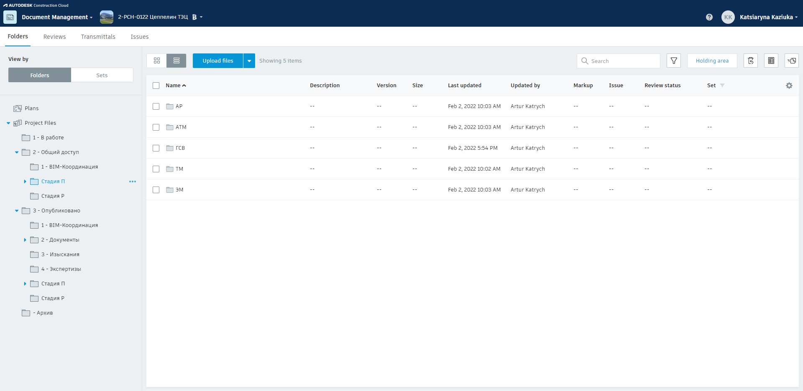This screenshot has width=803, height=391.
Task: Click Artur Katrych in the TM row
Action: 528,169
